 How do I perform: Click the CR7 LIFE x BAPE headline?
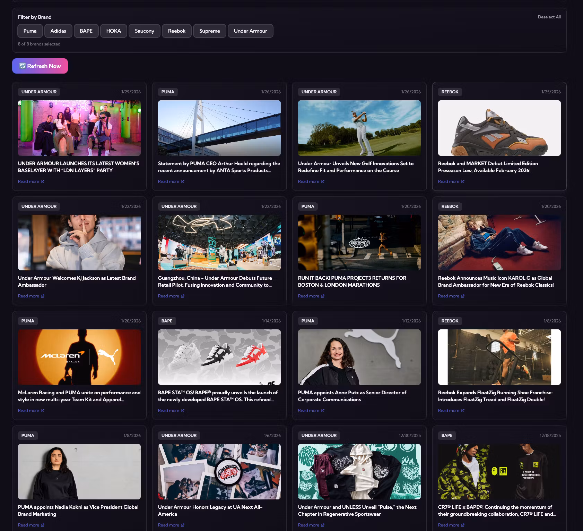click(497, 511)
